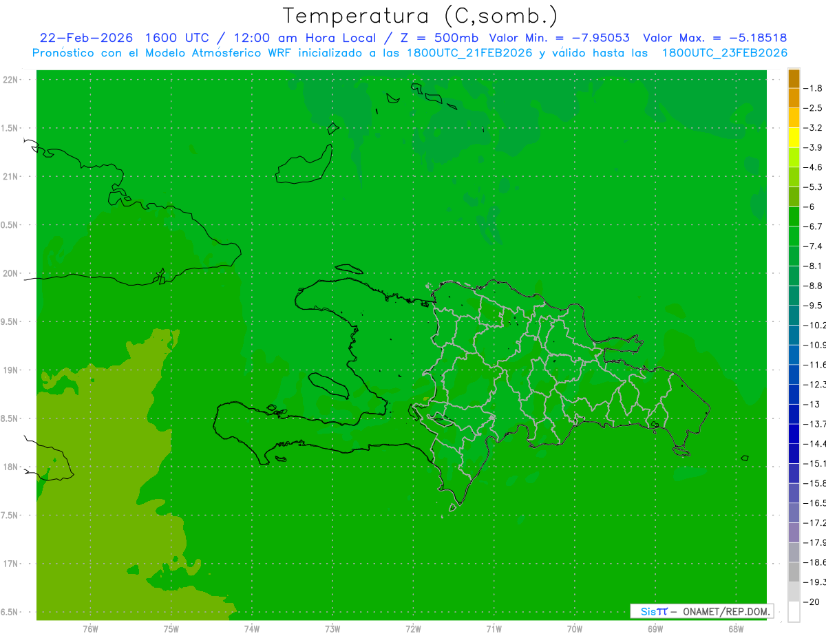Click the '22N' latitude axis label
This screenshot has width=826, height=638.
coord(12,80)
